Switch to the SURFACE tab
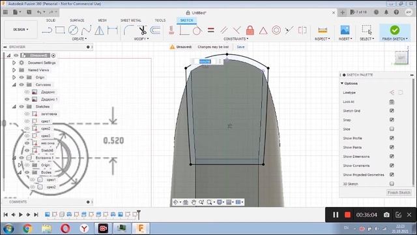The width and height of the screenshot is (417, 235). pos(77,20)
